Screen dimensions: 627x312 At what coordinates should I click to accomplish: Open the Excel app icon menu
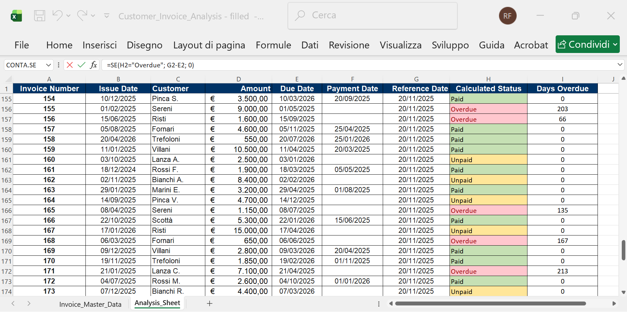(16, 15)
